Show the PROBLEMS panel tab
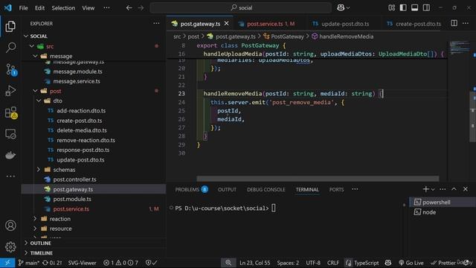Viewport: 476px width, 268px height. [191, 189]
